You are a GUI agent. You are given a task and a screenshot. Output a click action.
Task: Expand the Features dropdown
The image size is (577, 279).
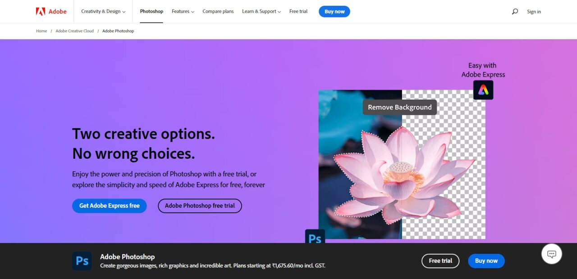[x=183, y=11]
